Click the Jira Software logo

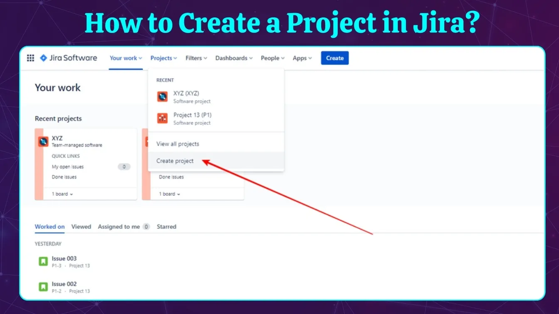tap(68, 58)
